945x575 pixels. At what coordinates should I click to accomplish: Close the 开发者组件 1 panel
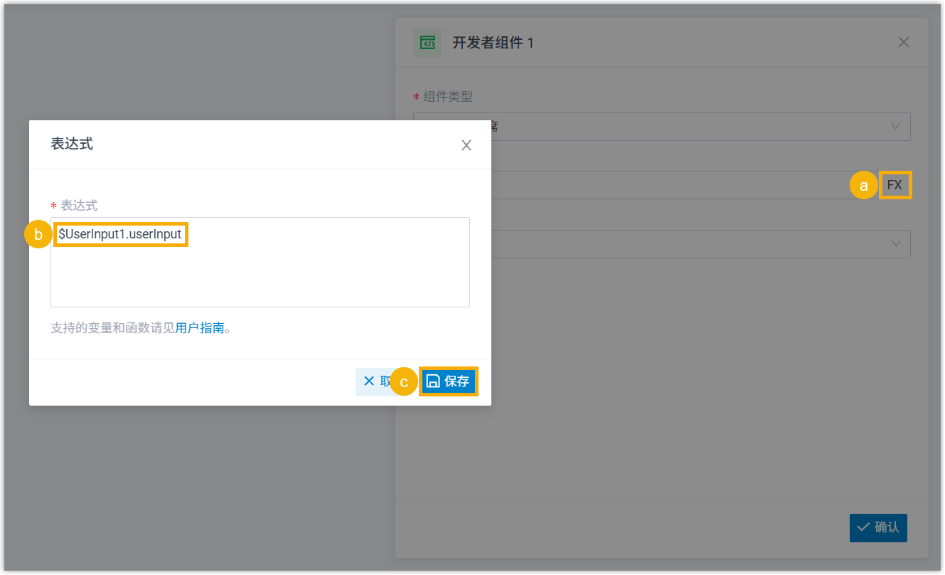[904, 42]
